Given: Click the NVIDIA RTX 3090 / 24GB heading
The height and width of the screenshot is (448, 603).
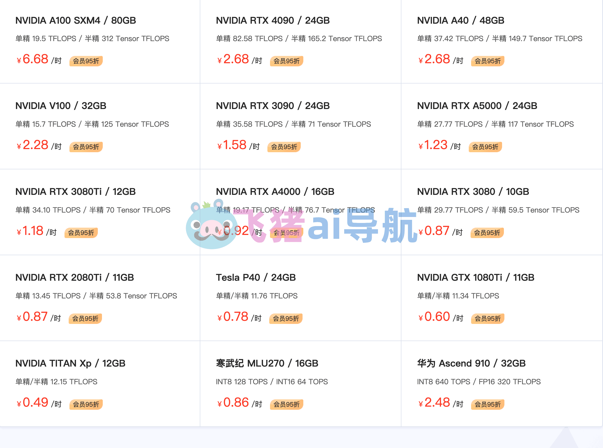Looking at the screenshot, I should click(273, 106).
